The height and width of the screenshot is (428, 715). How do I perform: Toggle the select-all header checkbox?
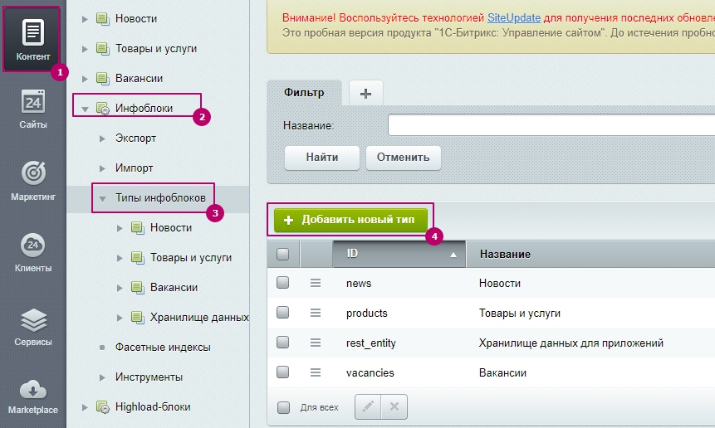click(282, 254)
